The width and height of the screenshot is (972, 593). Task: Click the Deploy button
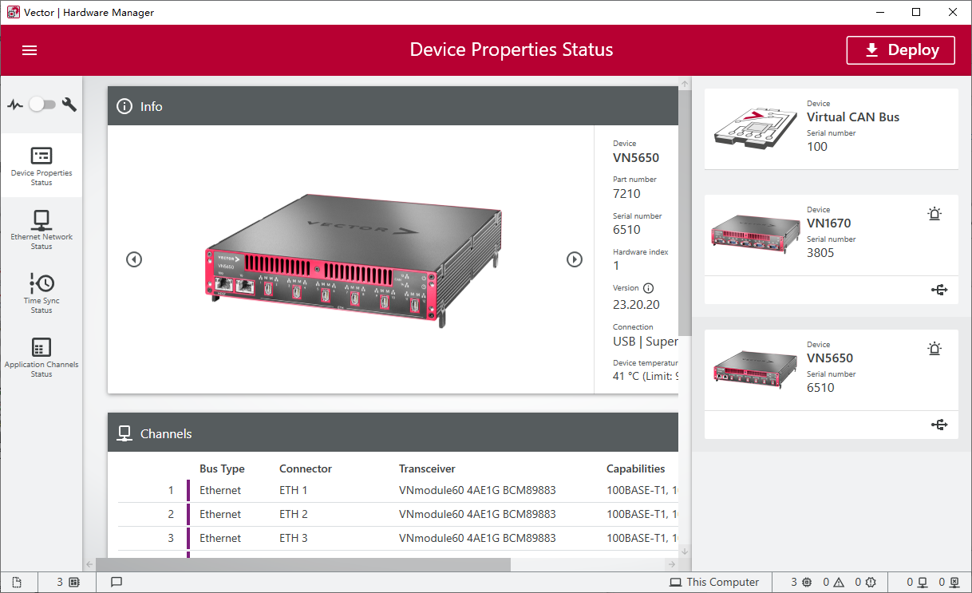[900, 49]
